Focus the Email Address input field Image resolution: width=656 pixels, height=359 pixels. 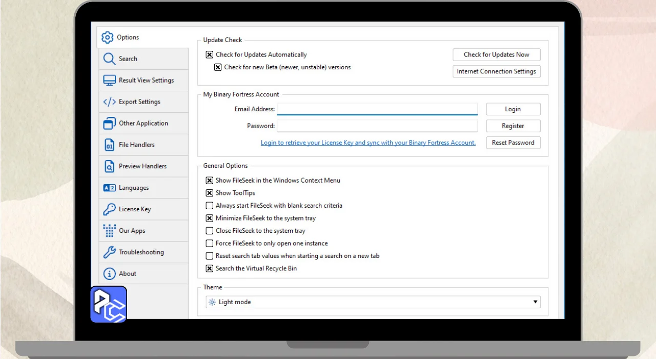[x=377, y=109]
